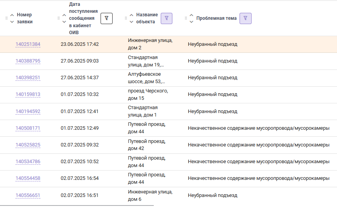Viewport: 337px width, 209px height.
Task: Open request 140251384
Action: pyautogui.click(x=28, y=44)
